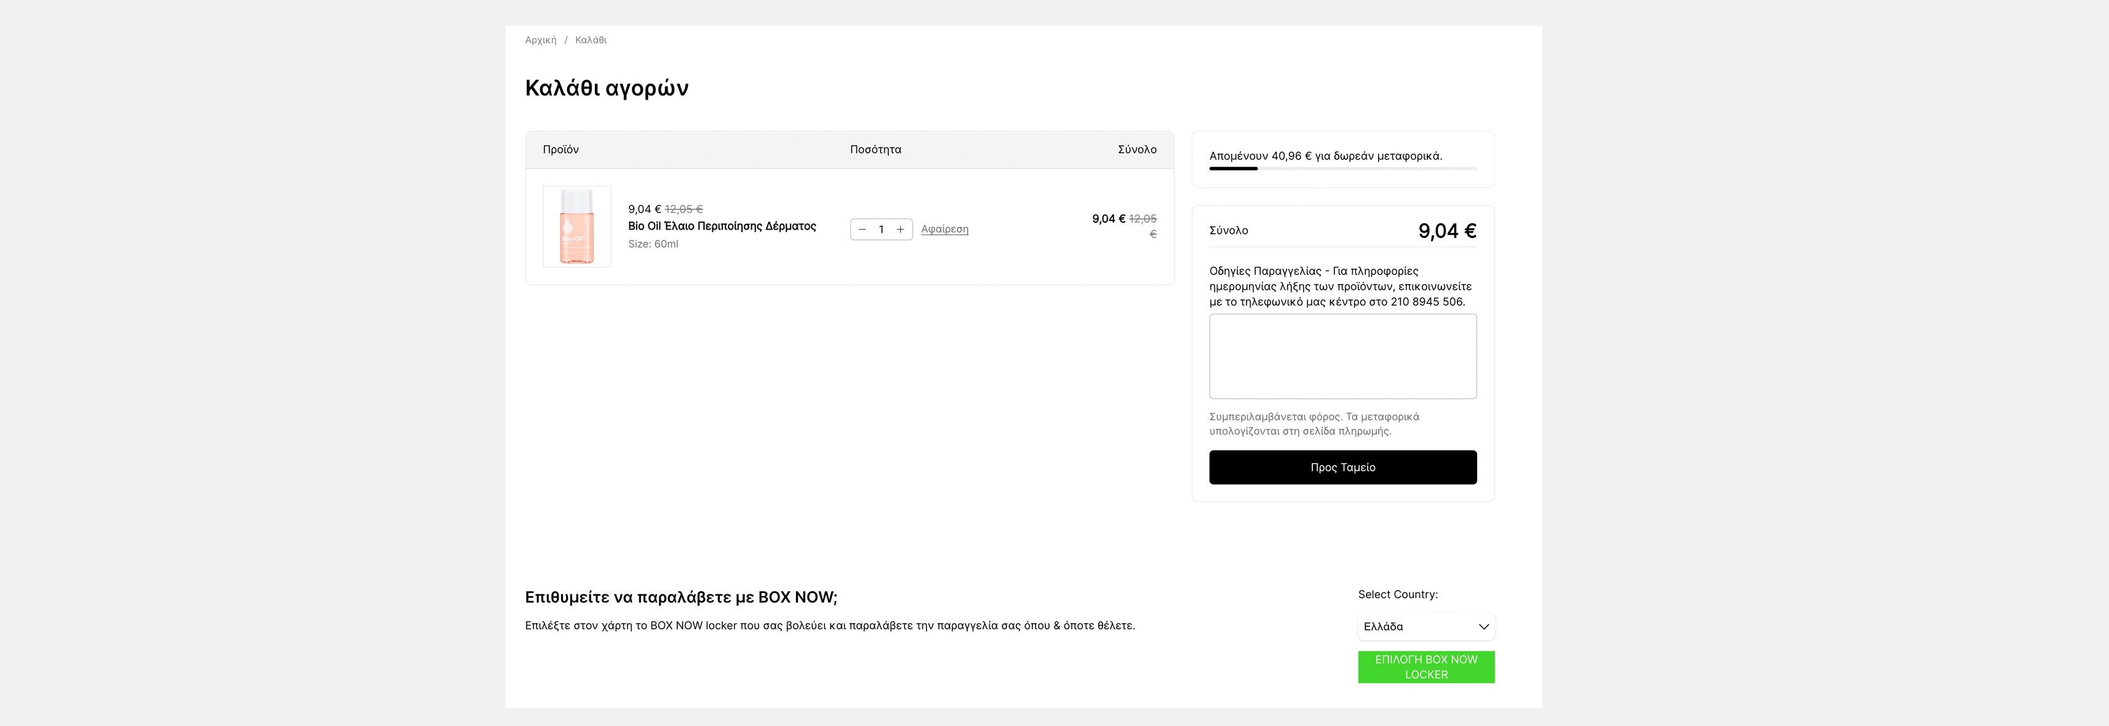Click the Προϊόν column header
Screen dimensions: 2109x726
560,150
